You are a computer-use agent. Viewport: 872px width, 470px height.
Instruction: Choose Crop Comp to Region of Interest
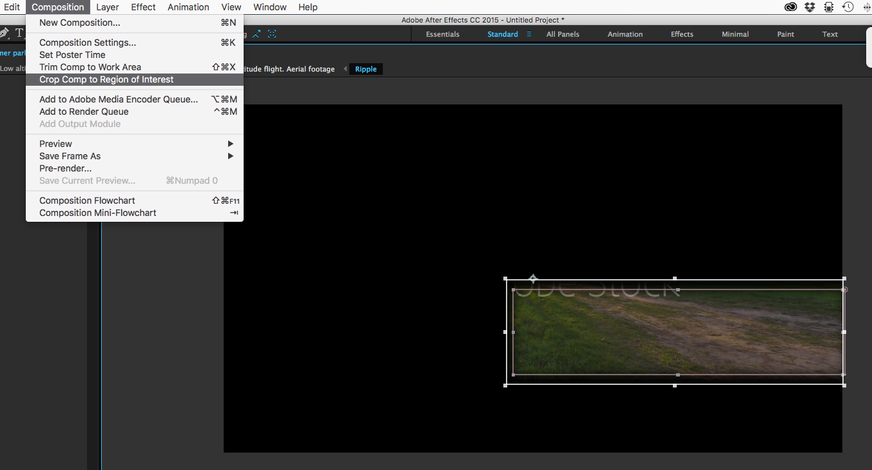106,79
